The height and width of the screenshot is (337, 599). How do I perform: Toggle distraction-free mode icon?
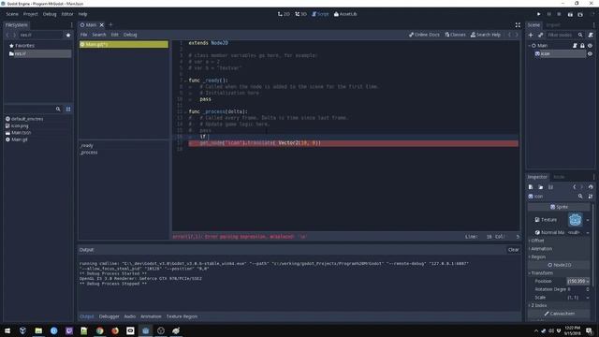[518, 25]
